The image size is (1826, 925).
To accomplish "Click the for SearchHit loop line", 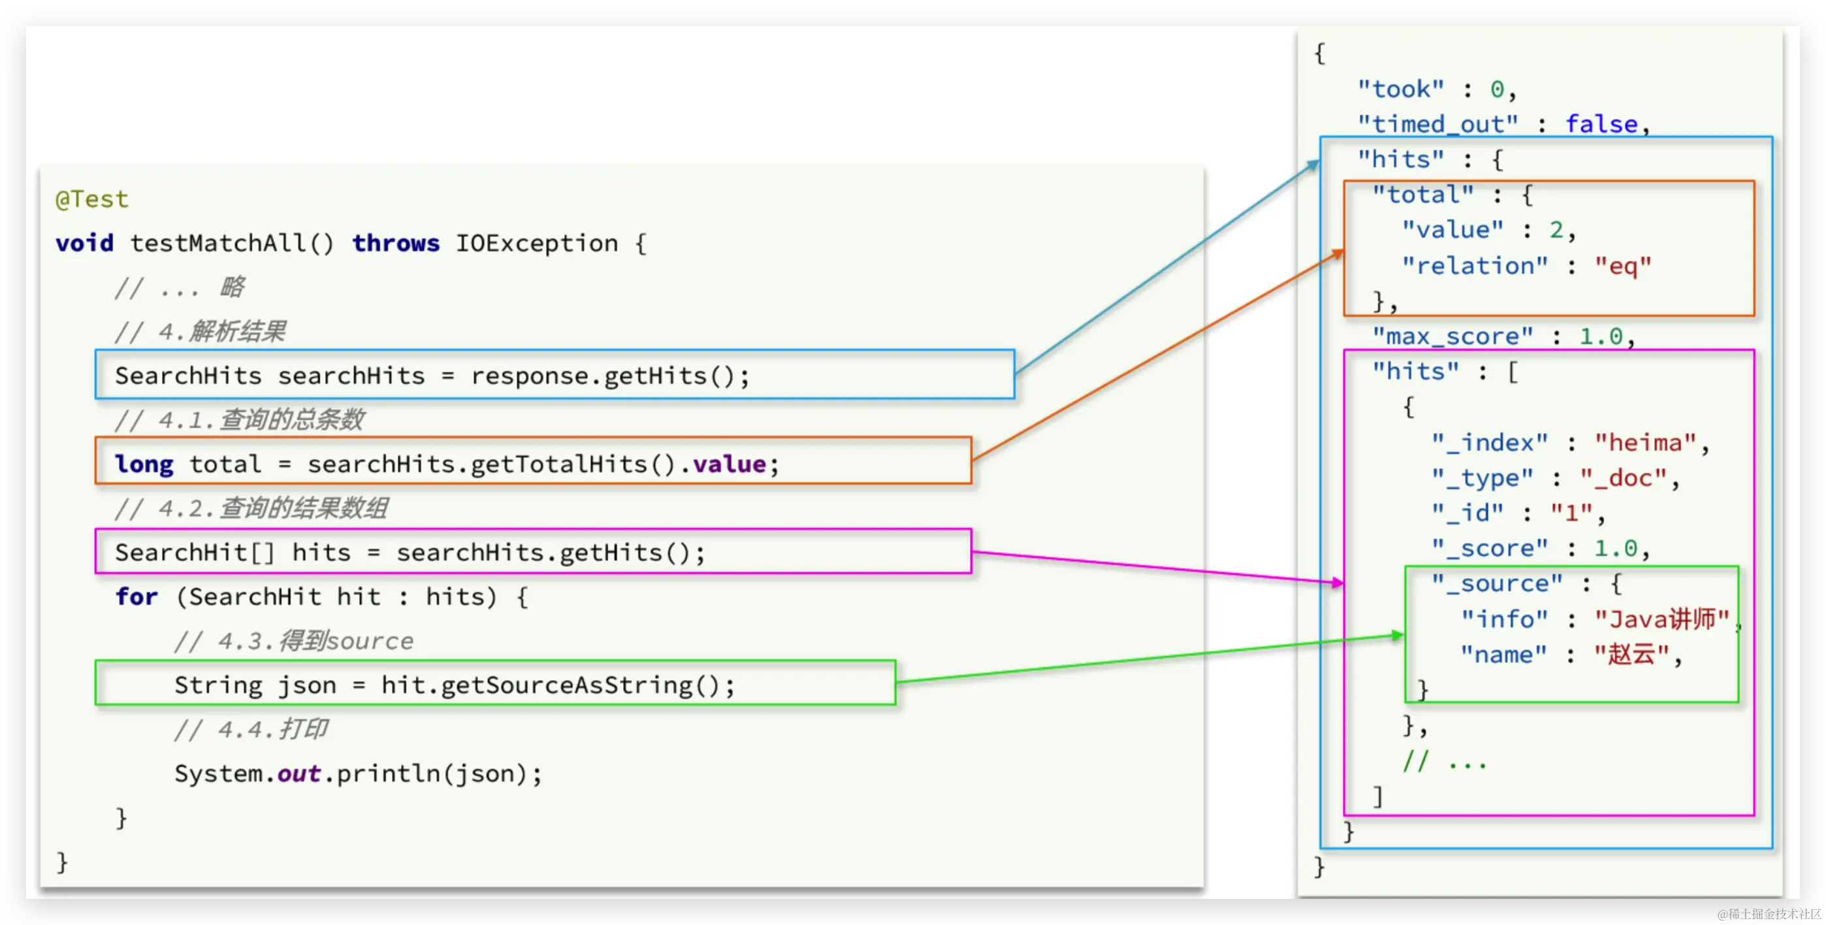I will 322,597.
